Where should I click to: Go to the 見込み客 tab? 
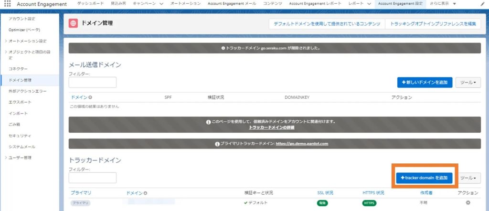pos(118,4)
